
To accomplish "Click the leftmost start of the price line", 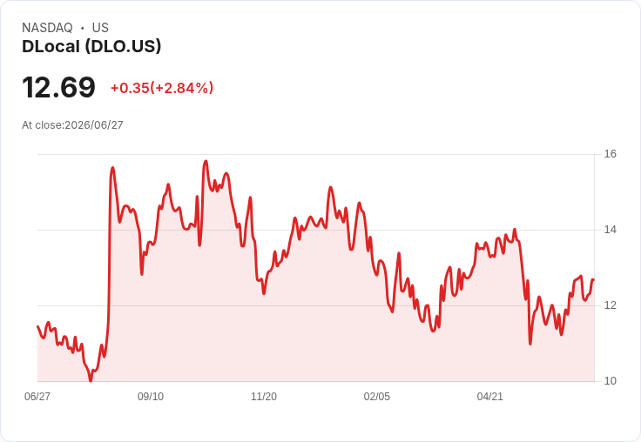I will click(37, 326).
